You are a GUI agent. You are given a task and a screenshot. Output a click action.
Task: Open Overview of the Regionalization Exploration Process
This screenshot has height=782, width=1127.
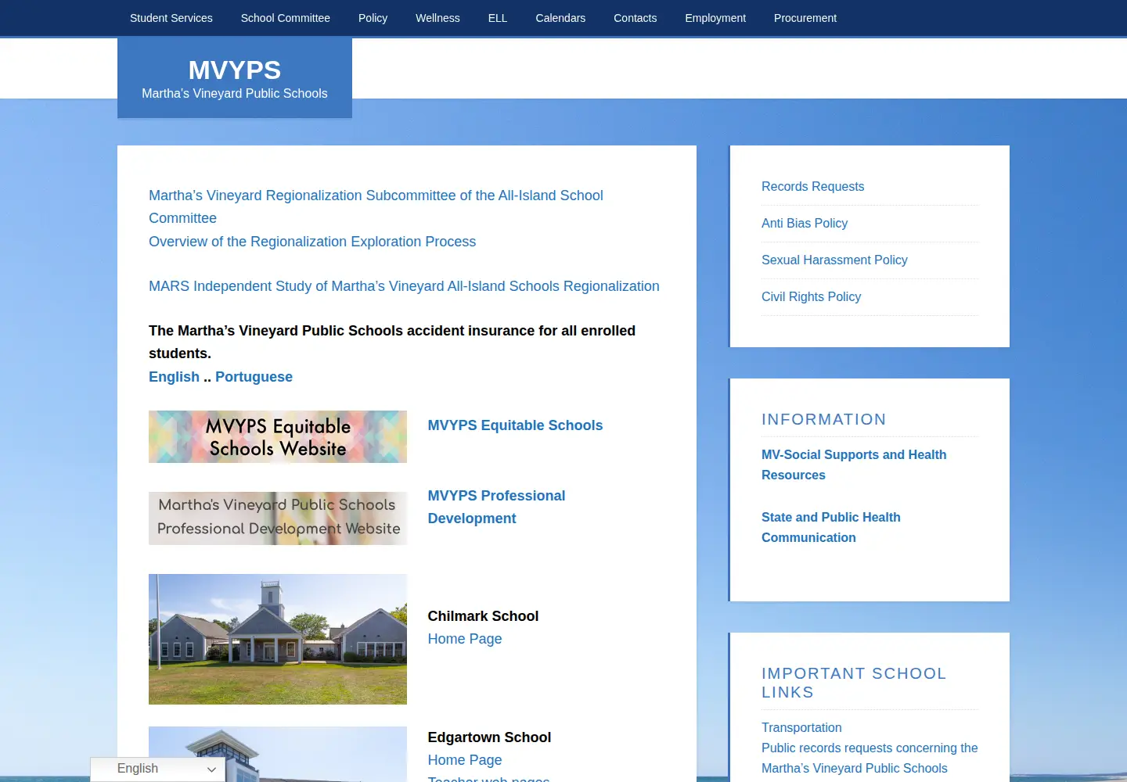(x=312, y=242)
